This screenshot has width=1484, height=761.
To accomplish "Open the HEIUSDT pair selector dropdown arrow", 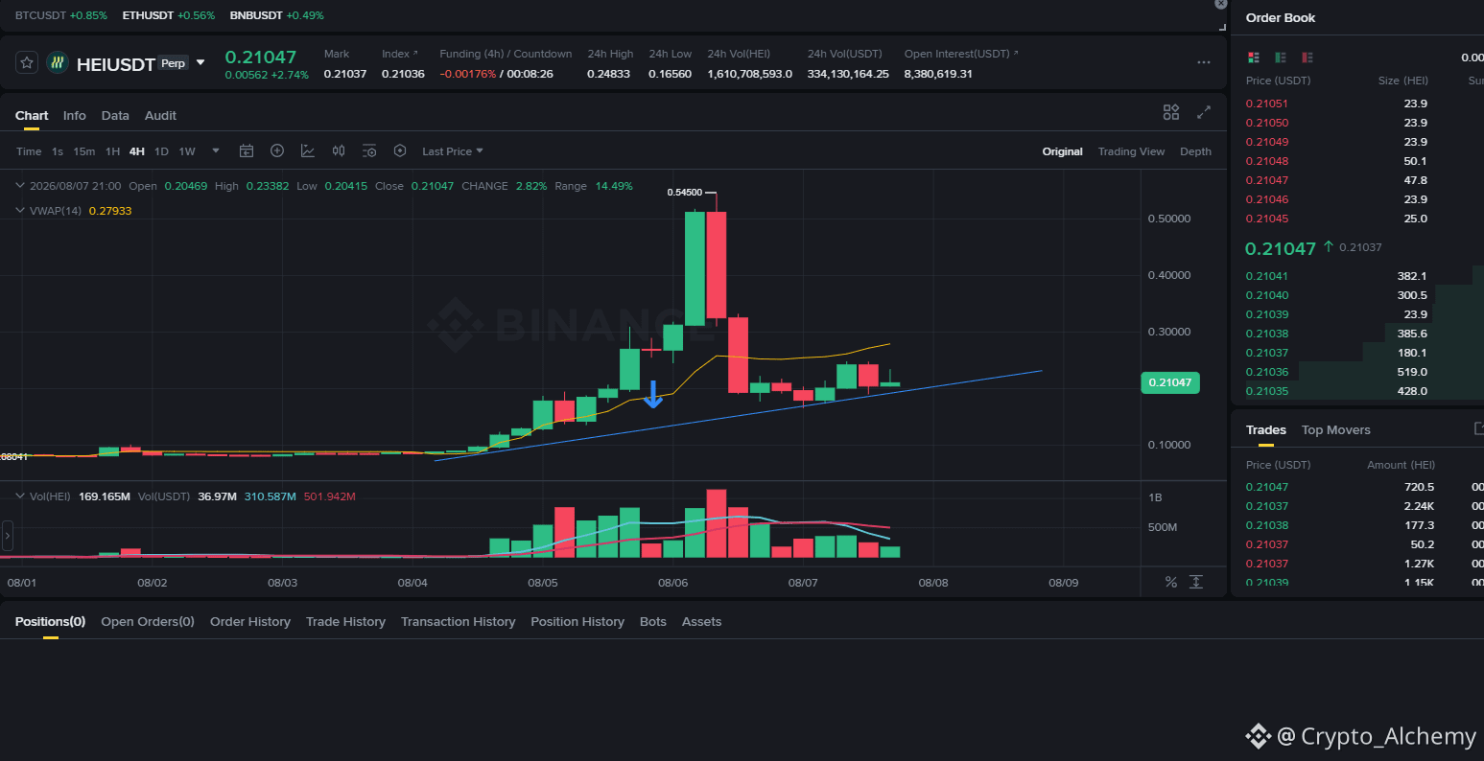I will pos(200,62).
